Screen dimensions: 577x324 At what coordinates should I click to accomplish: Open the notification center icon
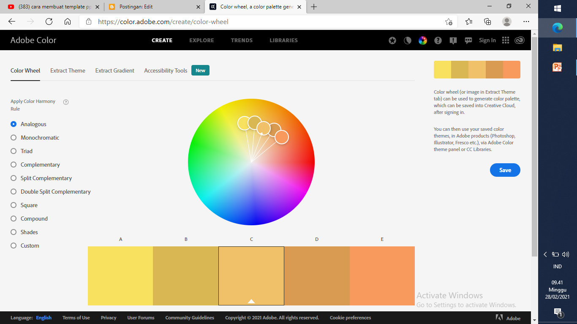(x=558, y=312)
